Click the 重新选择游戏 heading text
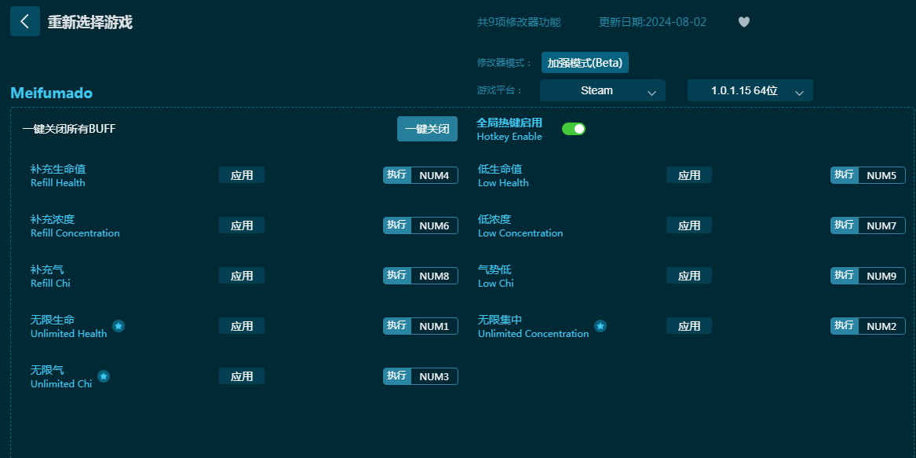 coord(90,22)
